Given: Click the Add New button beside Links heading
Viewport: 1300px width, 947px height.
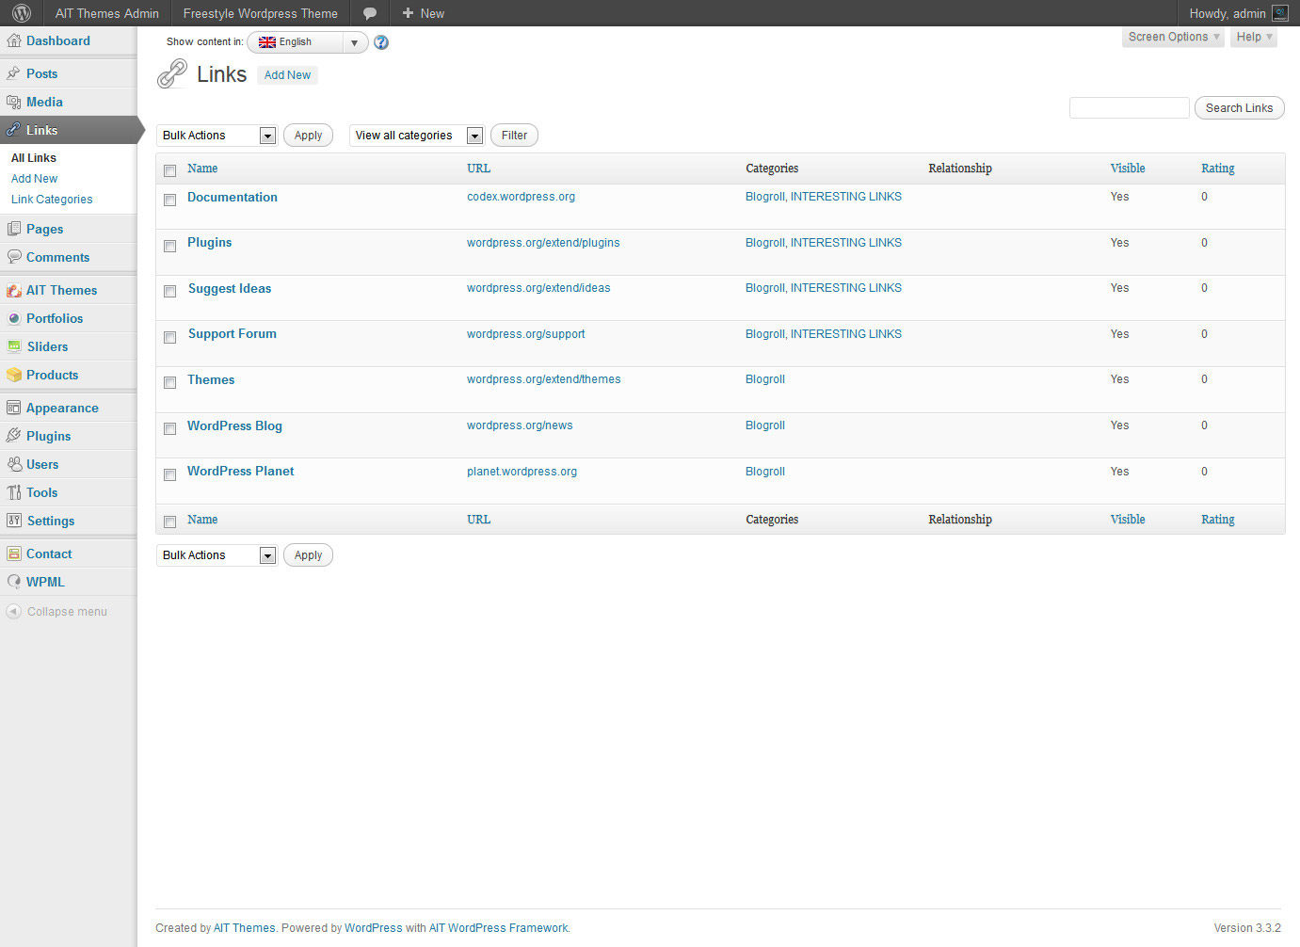Looking at the screenshot, I should click(x=287, y=75).
